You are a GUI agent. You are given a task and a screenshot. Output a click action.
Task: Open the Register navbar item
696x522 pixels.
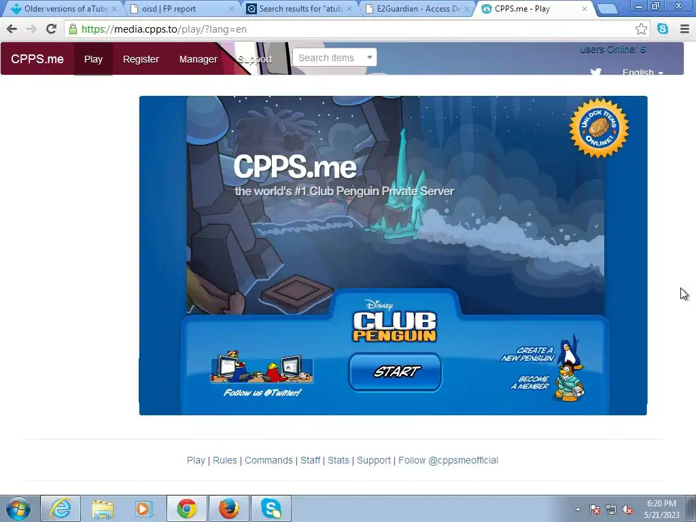point(141,59)
